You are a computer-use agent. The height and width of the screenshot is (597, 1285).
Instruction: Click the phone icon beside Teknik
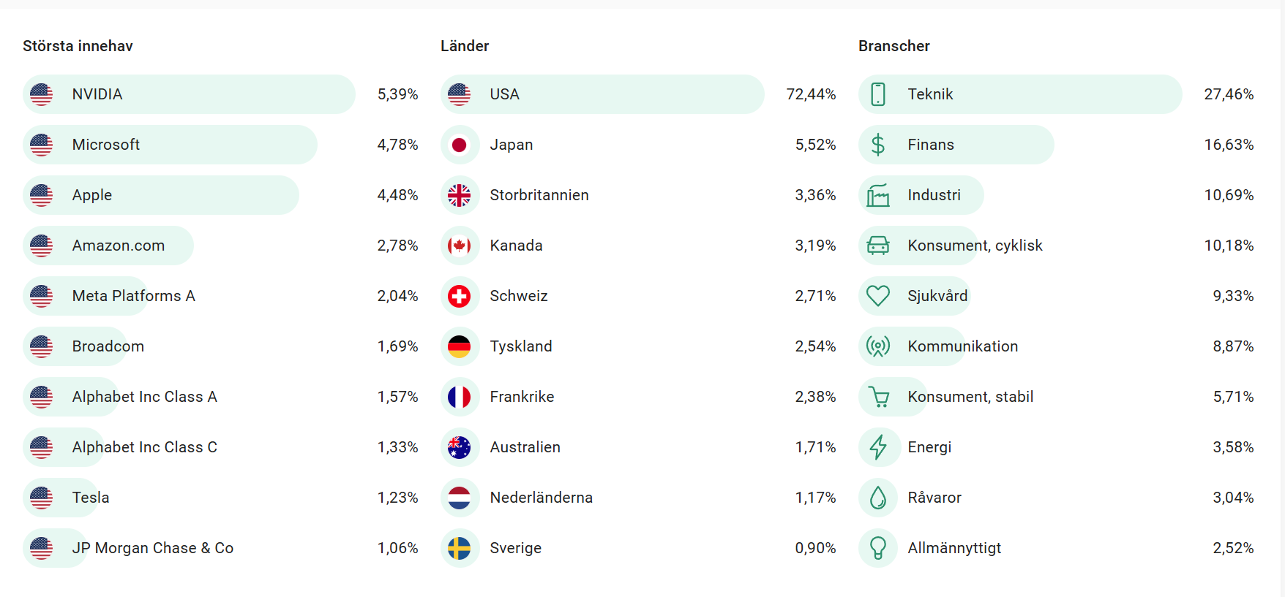(x=878, y=94)
